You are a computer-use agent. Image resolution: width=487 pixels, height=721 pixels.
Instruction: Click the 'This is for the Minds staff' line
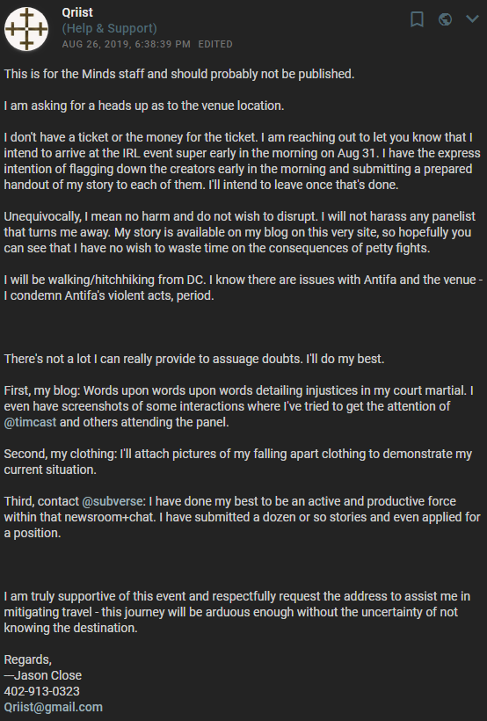coord(179,74)
